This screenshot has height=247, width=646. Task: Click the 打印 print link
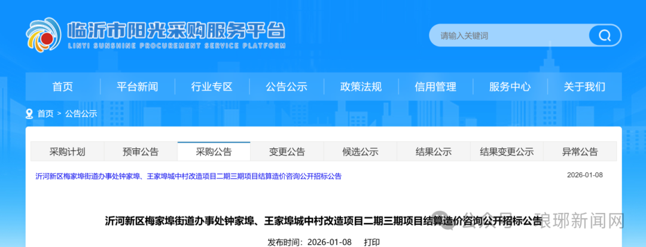(x=371, y=242)
